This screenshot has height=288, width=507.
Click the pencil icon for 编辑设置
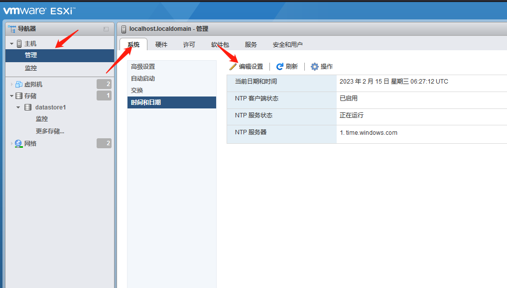coord(233,67)
